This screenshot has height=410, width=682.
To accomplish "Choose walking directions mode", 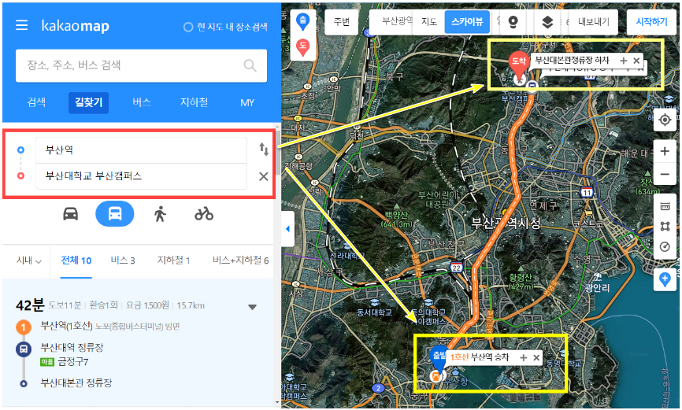I will (160, 214).
